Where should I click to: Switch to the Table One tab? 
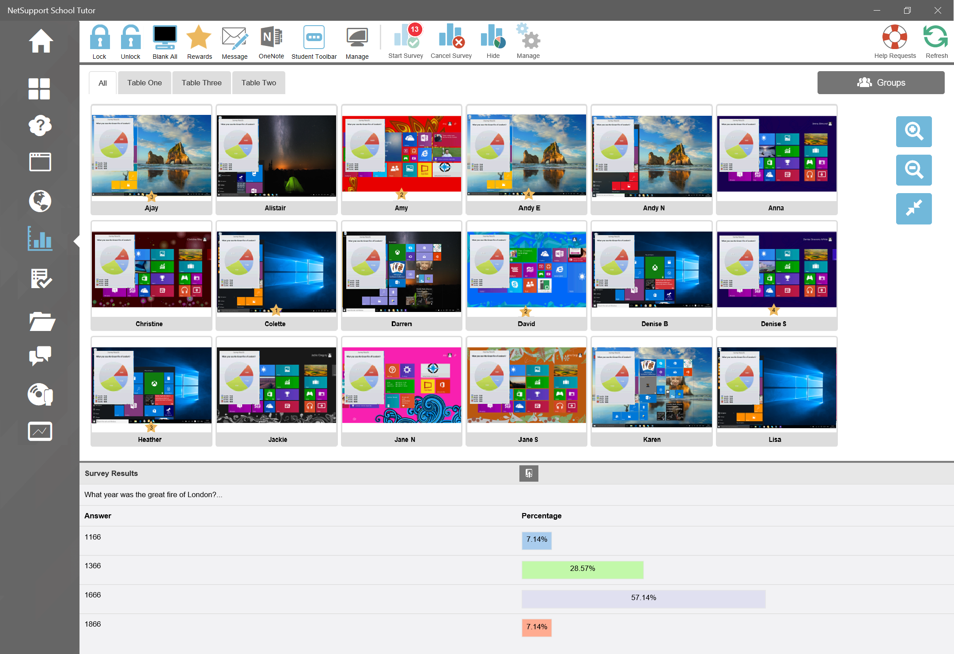[144, 83]
